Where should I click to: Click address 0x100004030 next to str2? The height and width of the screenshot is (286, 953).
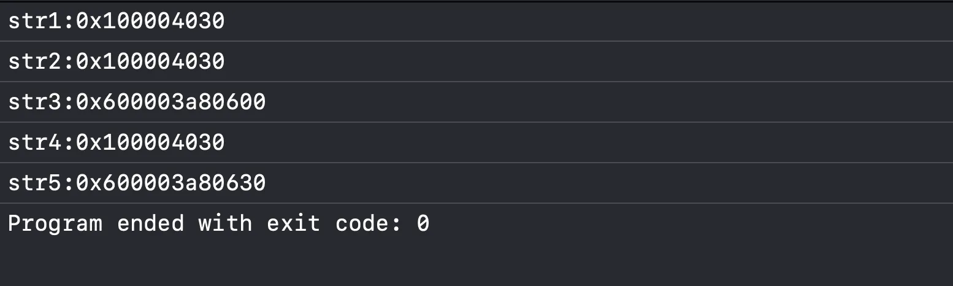point(151,61)
